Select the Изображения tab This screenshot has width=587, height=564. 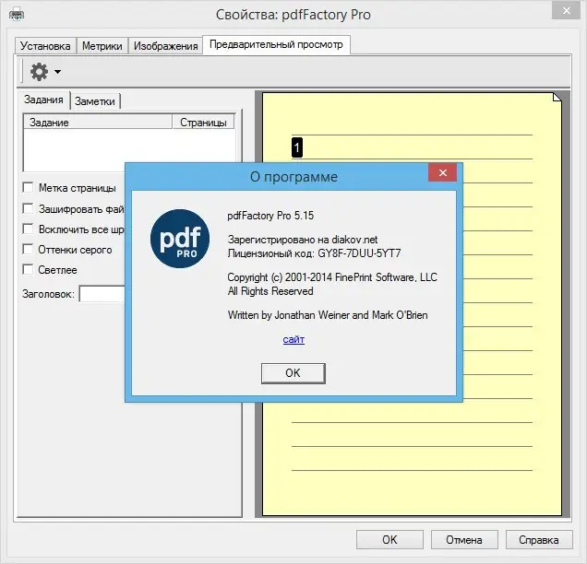165,45
